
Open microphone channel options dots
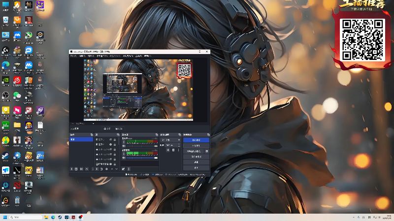124,154
